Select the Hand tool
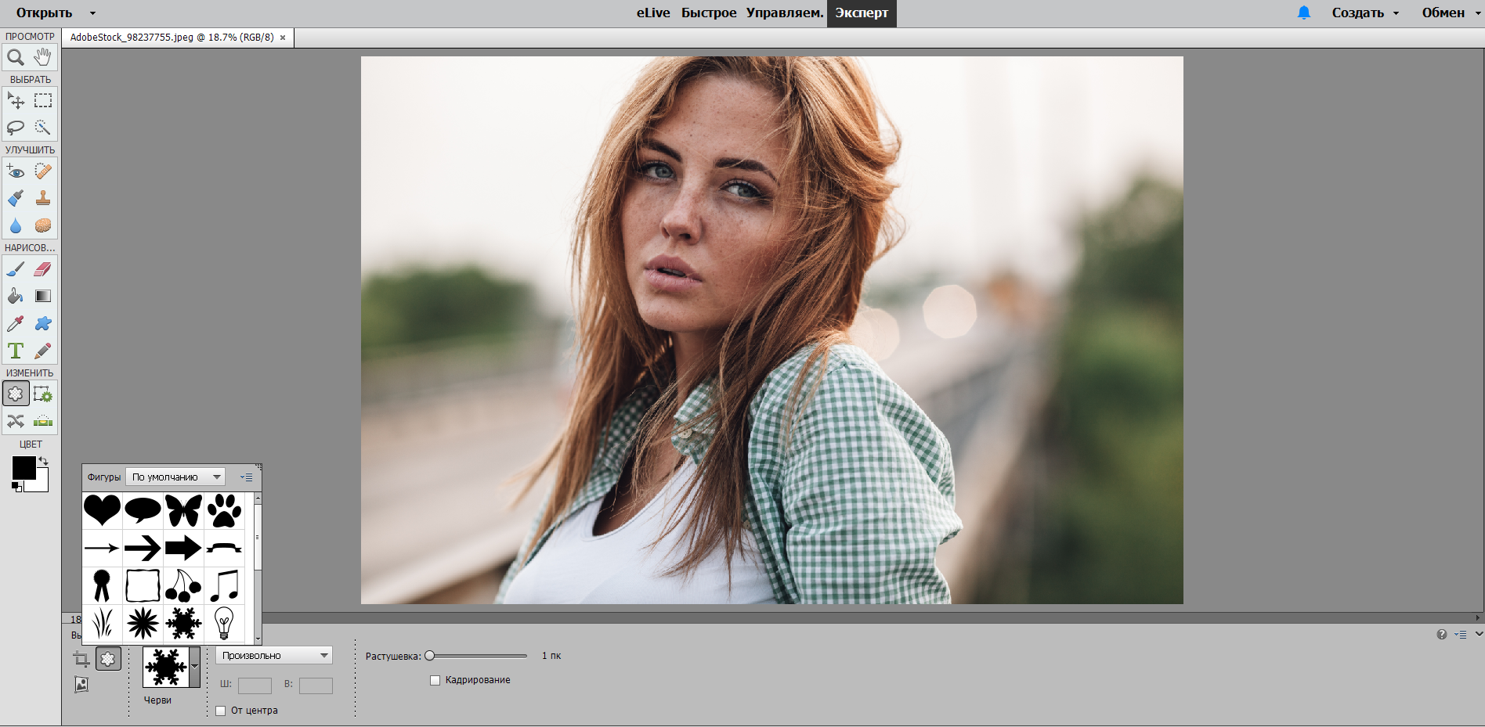 (x=43, y=57)
